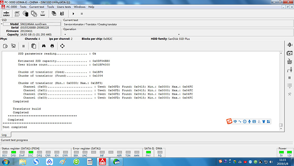Expand the SSD Model dropdown arrow

pyautogui.click(x=2, y=24)
